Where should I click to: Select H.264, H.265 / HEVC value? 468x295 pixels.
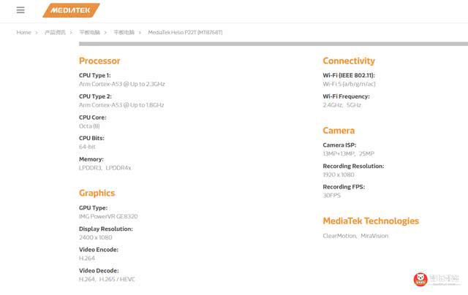[107, 279]
